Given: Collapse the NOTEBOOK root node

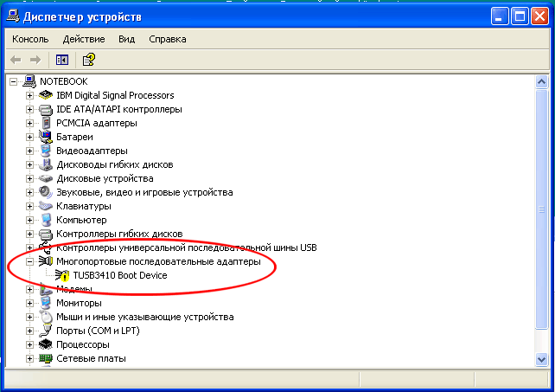Looking at the screenshot, I should pyautogui.click(x=13, y=82).
